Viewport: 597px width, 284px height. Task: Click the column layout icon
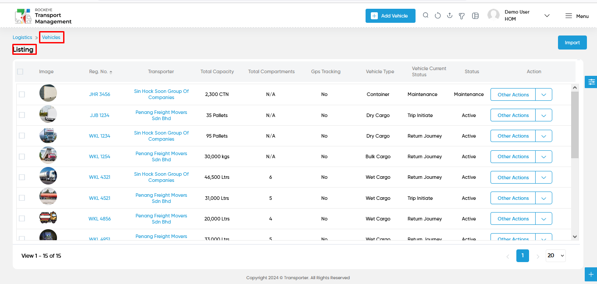(x=475, y=16)
